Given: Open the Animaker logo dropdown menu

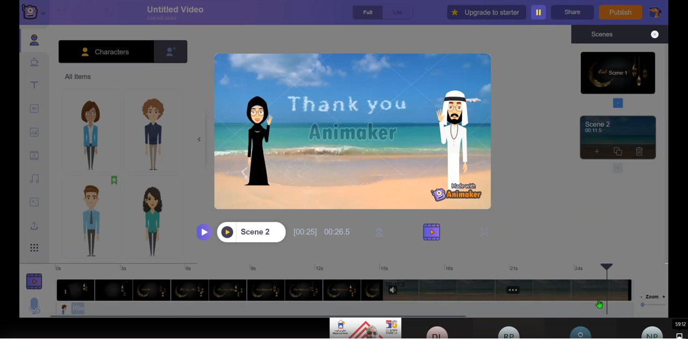Looking at the screenshot, I should pyautogui.click(x=34, y=12).
